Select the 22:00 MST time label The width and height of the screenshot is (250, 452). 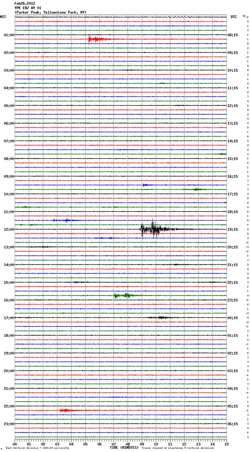tap(9, 406)
